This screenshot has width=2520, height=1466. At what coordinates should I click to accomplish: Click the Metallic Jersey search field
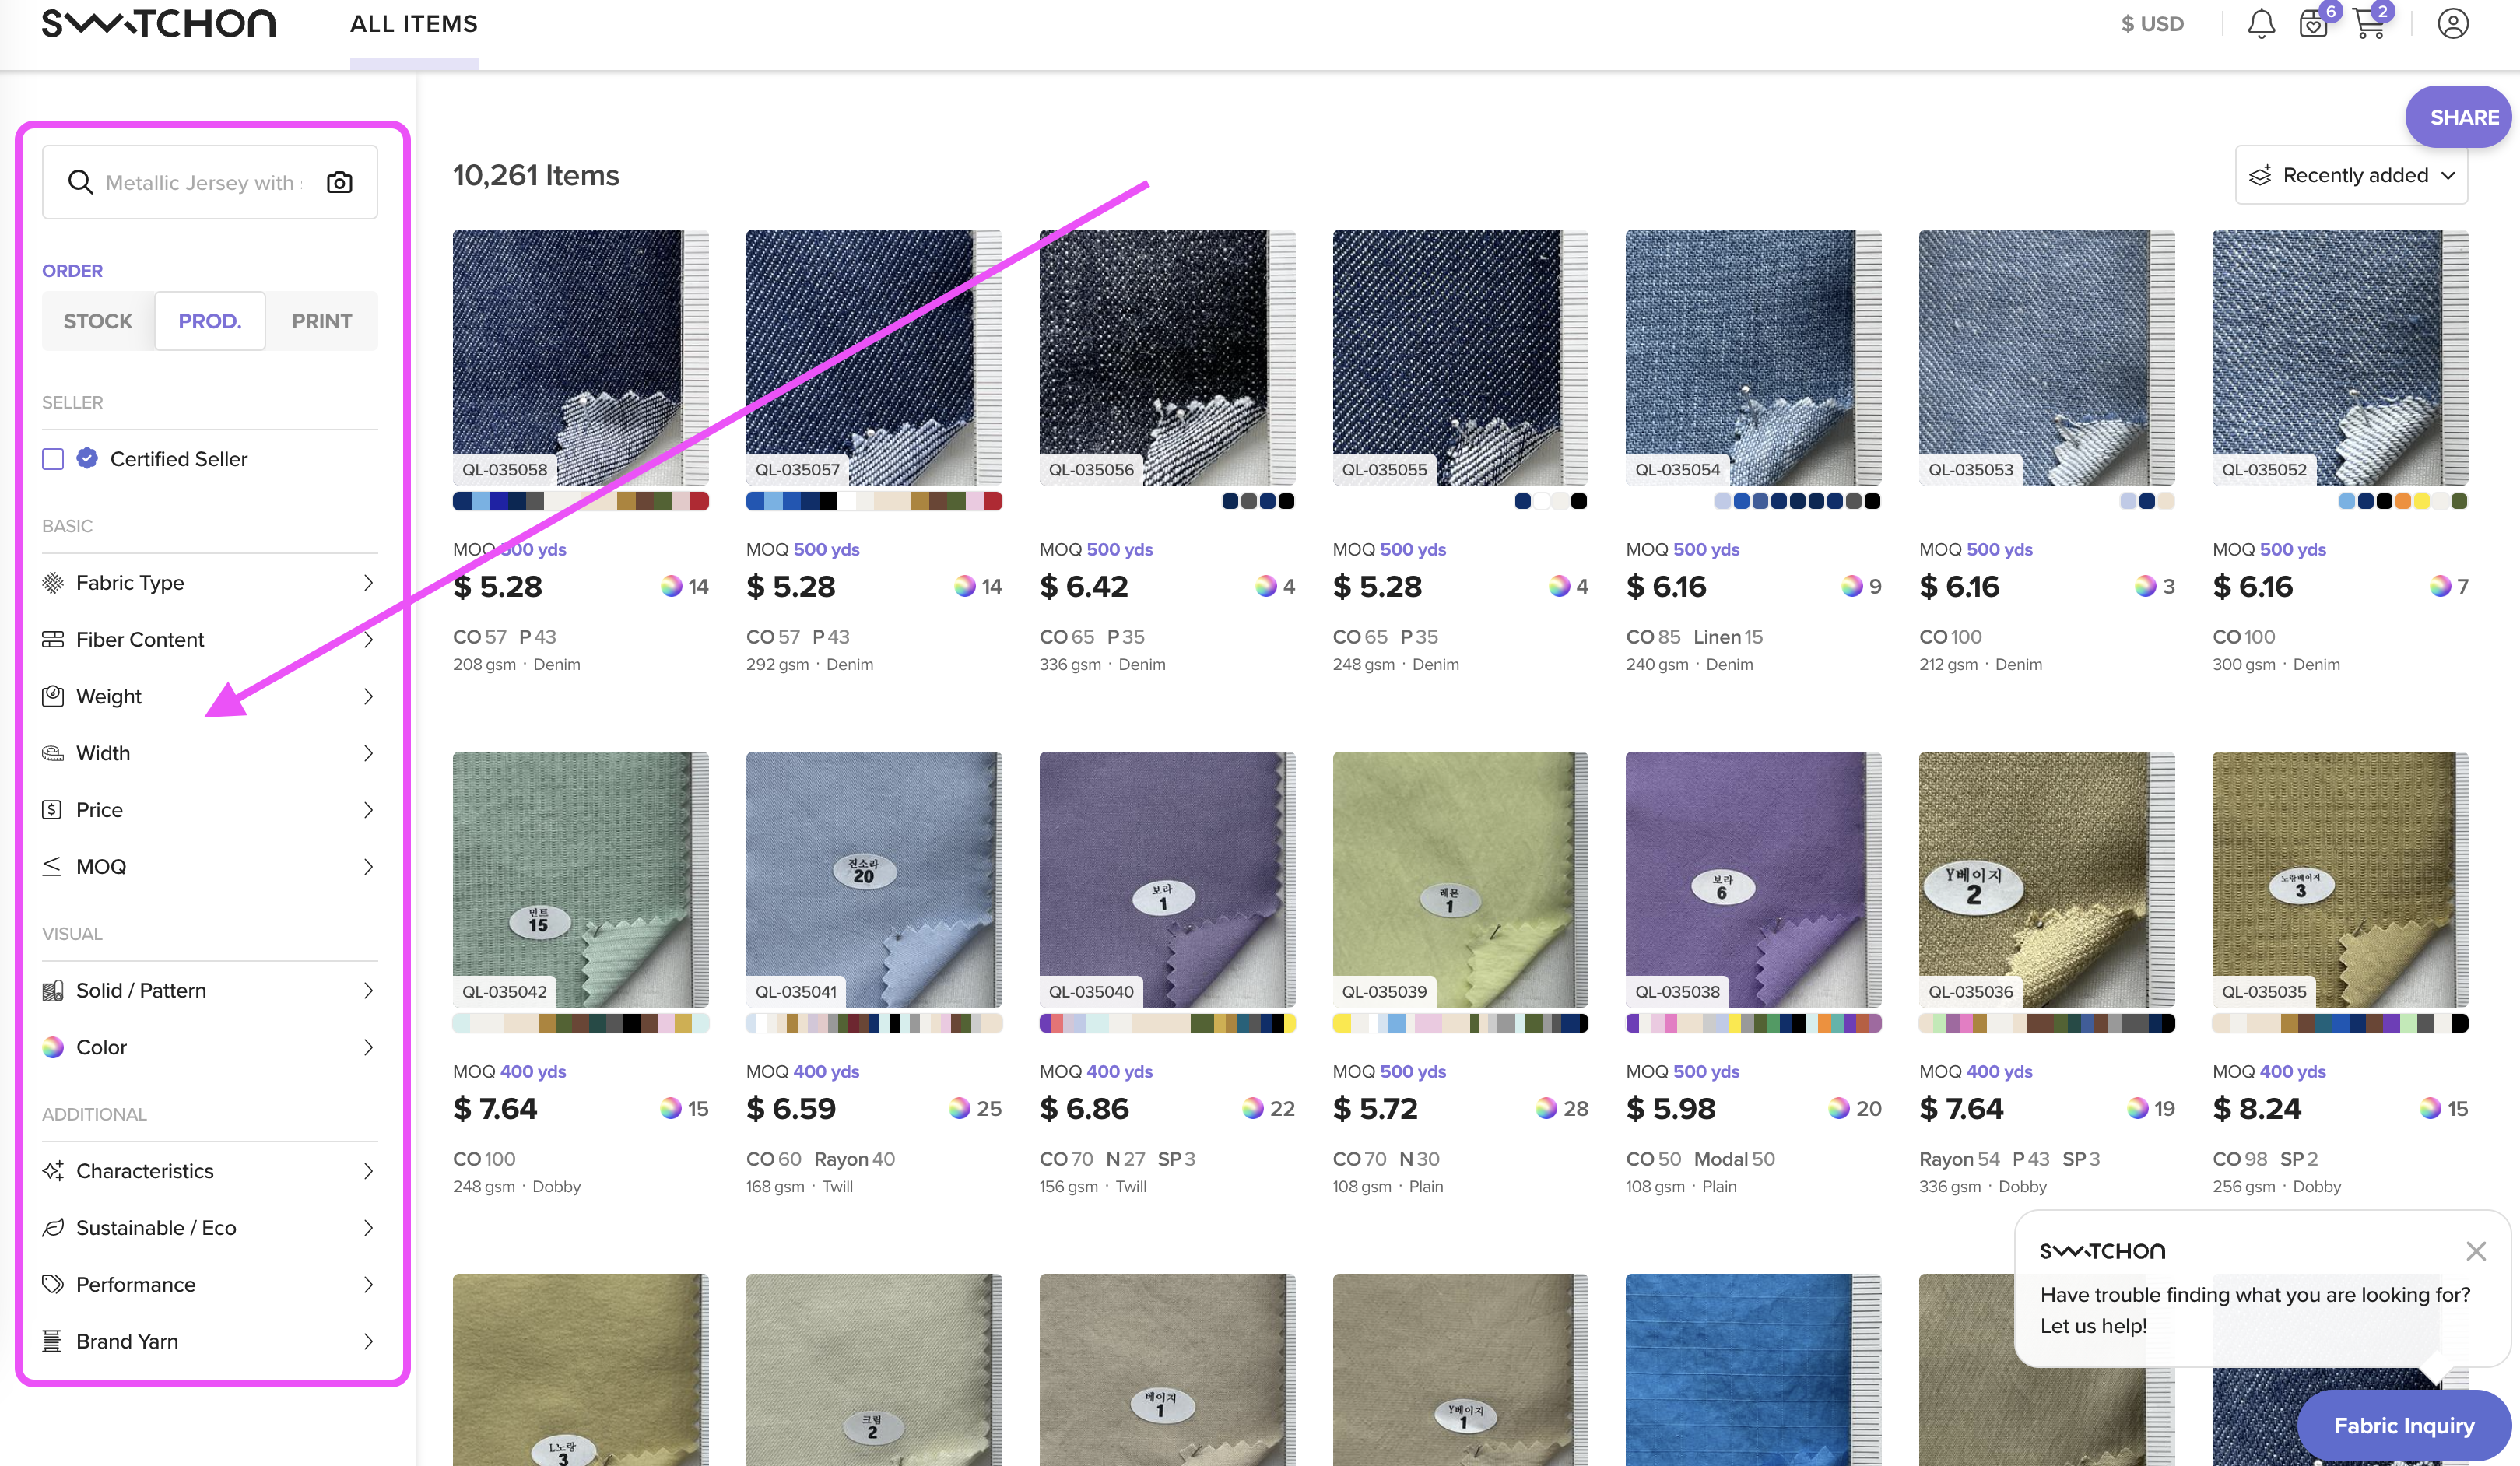(210, 182)
